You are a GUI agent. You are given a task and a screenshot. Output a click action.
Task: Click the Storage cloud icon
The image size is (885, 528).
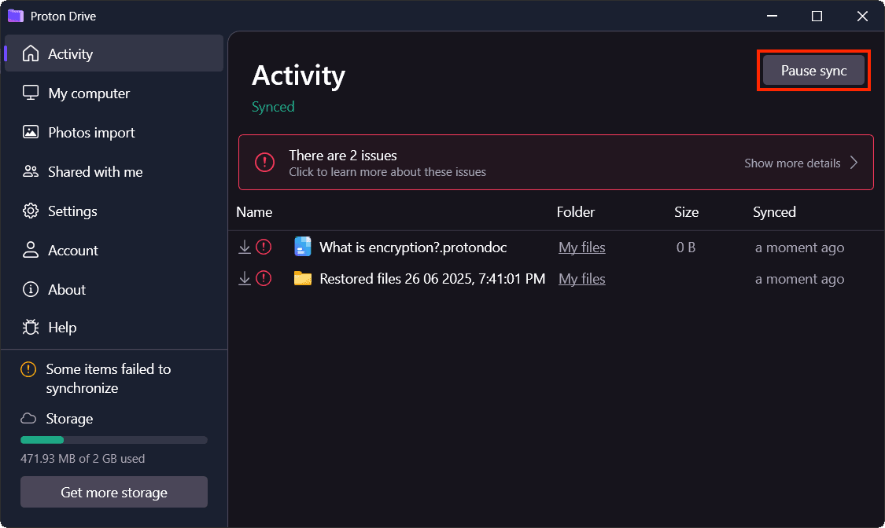pyautogui.click(x=28, y=419)
